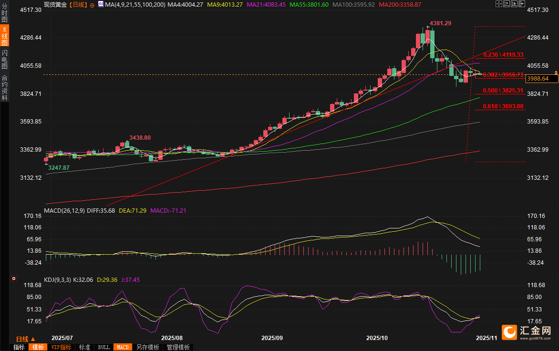559x351 pixels.
Task: Click the small red marker icon beside KDJ panel
Action: pyautogui.click(x=14, y=278)
